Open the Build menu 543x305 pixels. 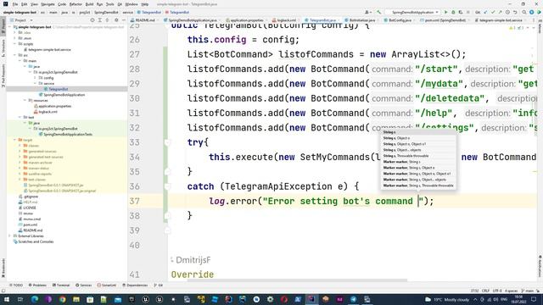[89, 4]
